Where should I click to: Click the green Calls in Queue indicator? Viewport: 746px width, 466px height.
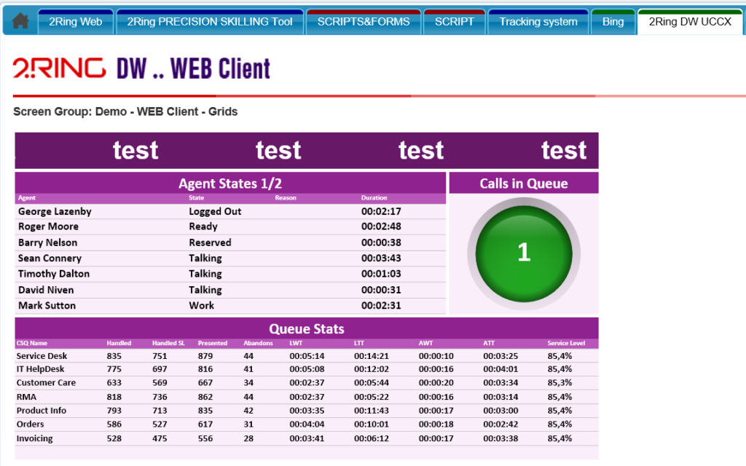[524, 253]
